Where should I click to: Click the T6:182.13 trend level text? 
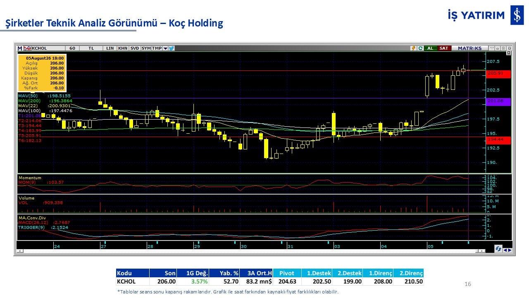pos(30,140)
